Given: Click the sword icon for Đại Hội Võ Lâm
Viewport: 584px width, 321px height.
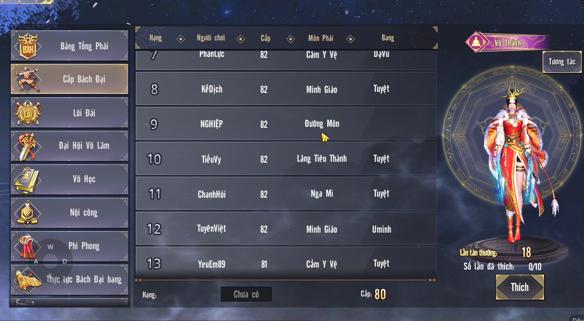Looking at the screenshot, I should (x=27, y=146).
